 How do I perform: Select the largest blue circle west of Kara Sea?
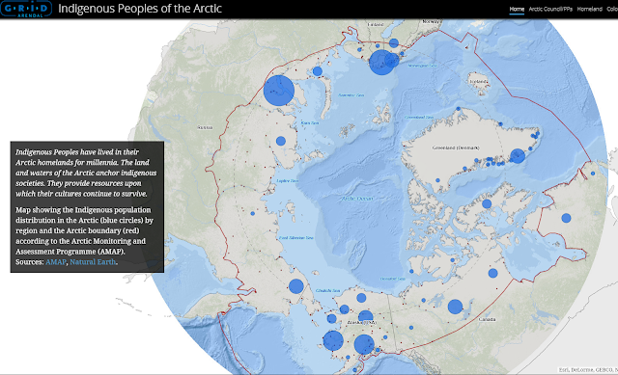pos(279,90)
